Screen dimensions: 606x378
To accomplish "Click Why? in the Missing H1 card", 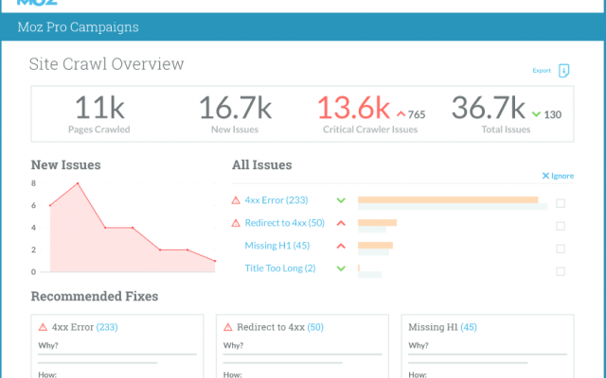I will click(419, 345).
